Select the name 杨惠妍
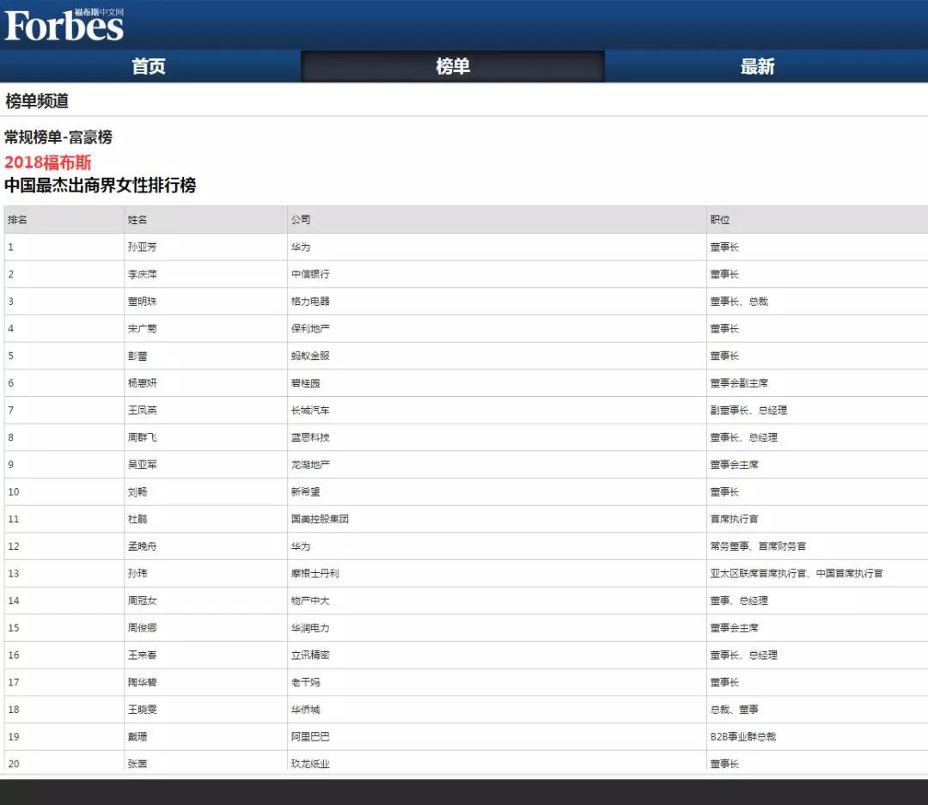This screenshot has width=928, height=805. point(142,383)
